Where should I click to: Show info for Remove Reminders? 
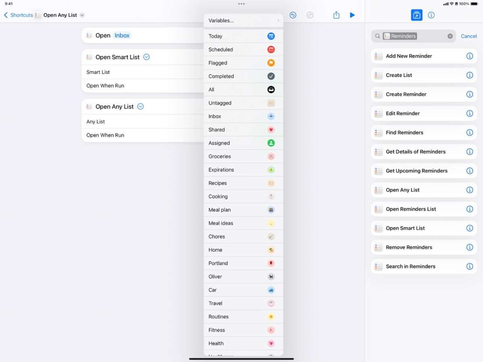(470, 247)
